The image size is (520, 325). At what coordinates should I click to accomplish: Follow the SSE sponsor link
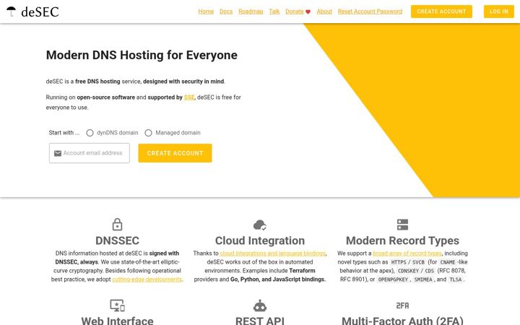point(189,97)
